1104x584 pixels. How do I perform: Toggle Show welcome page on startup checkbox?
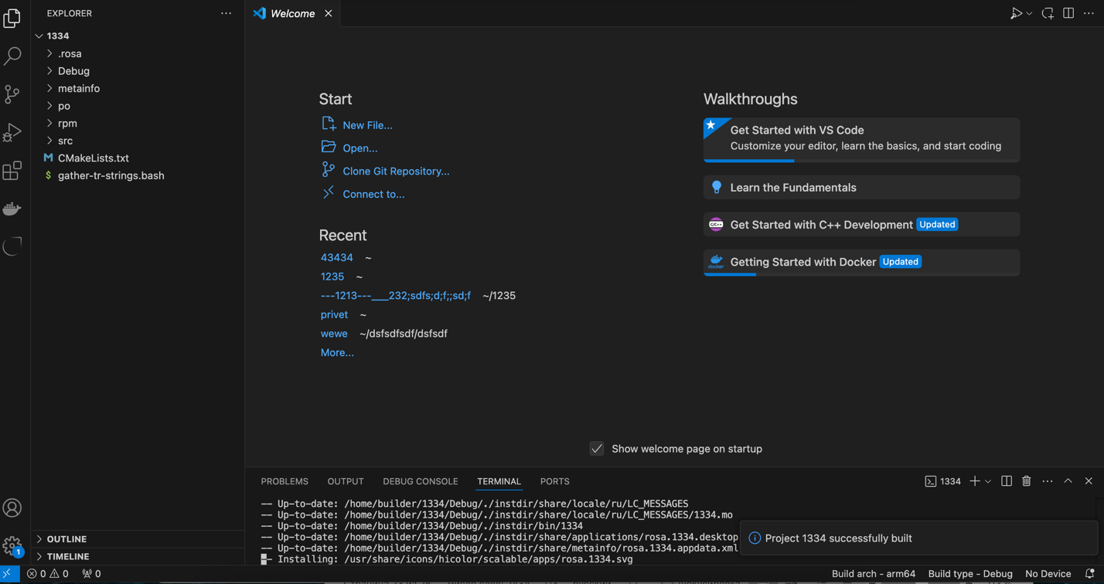[597, 449]
